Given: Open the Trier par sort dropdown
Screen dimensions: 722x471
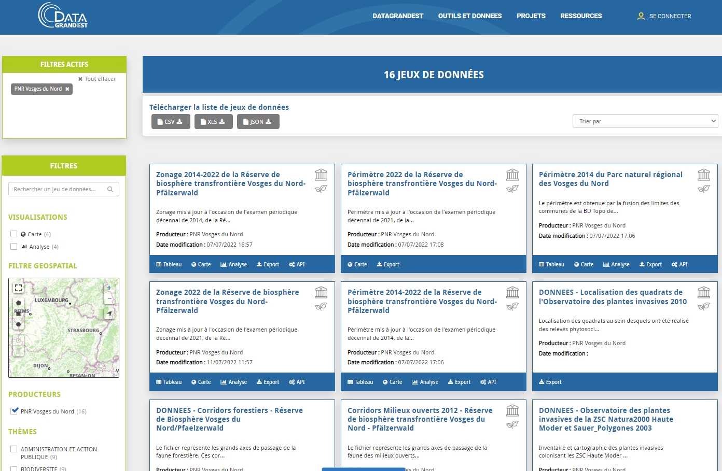Looking at the screenshot, I should [x=645, y=121].
